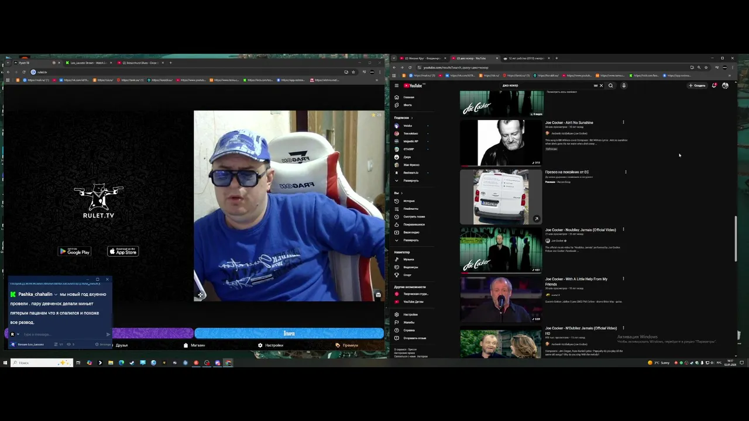Switch to the 12 лет рабства browser tab
This screenshot has width=749, height=421.
[525, 58]
